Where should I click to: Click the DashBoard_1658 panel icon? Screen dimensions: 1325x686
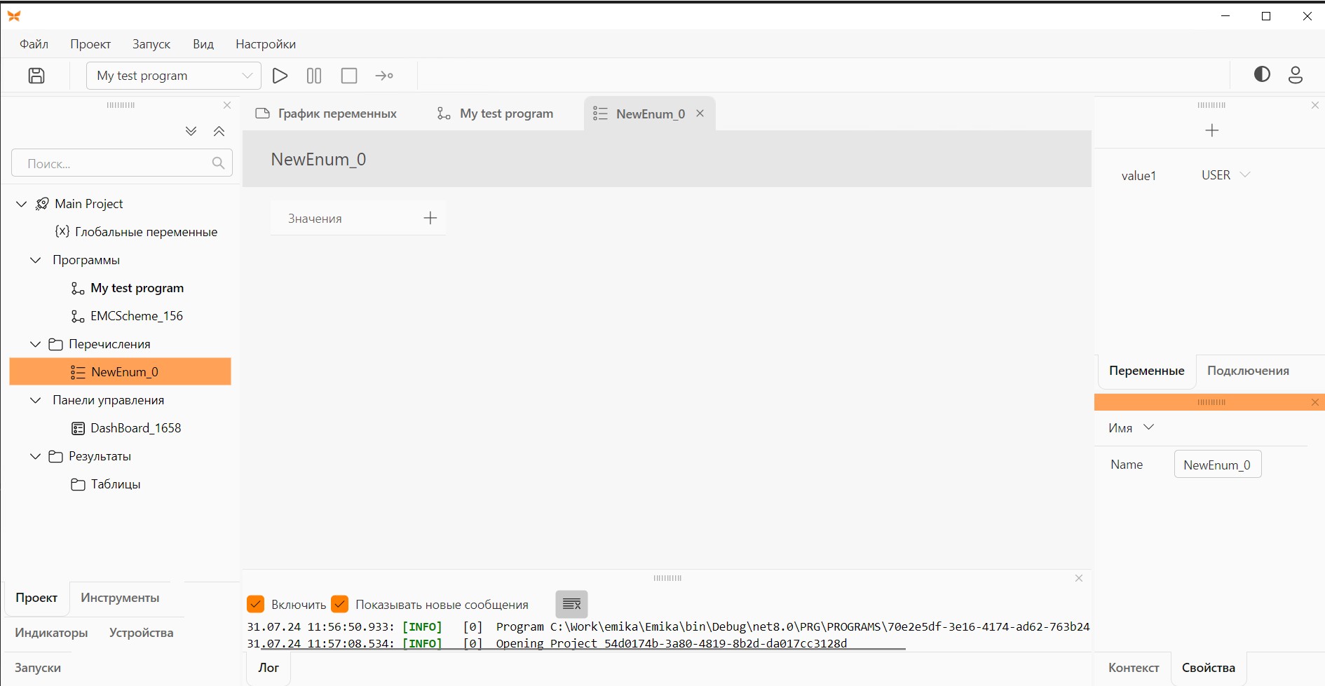(78, 428)
